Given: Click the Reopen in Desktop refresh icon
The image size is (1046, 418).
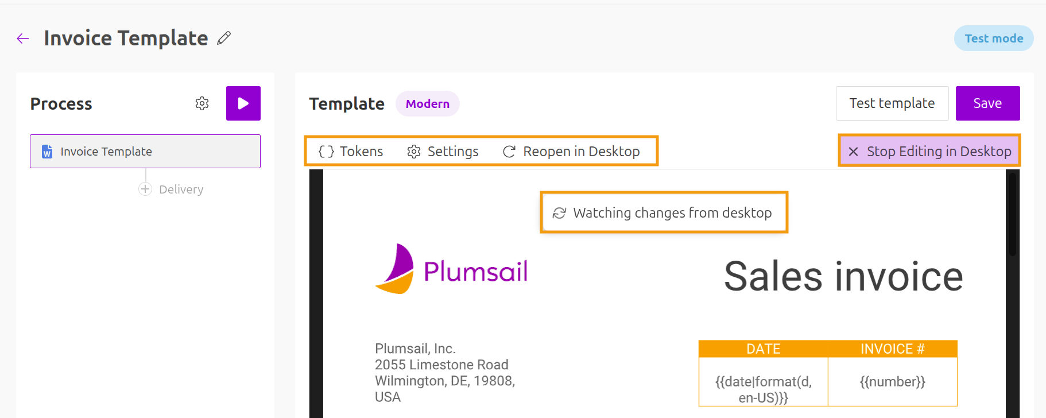Looking at the screenshot, I should (509, 152).
